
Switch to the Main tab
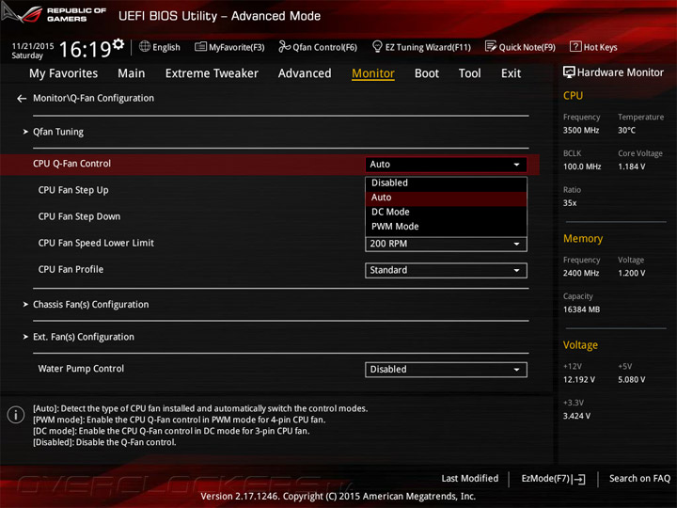coord(132,73)
